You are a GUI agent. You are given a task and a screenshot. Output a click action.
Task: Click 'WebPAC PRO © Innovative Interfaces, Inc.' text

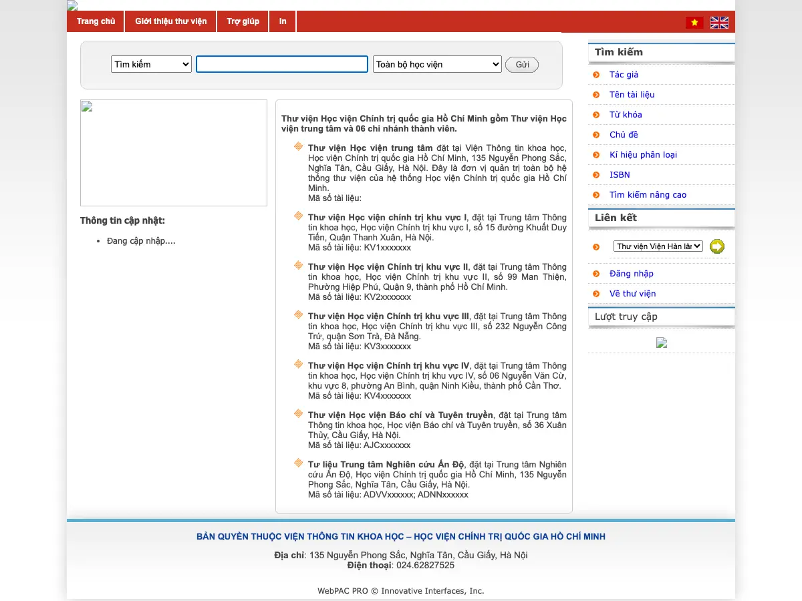click(x=401, y=591)
